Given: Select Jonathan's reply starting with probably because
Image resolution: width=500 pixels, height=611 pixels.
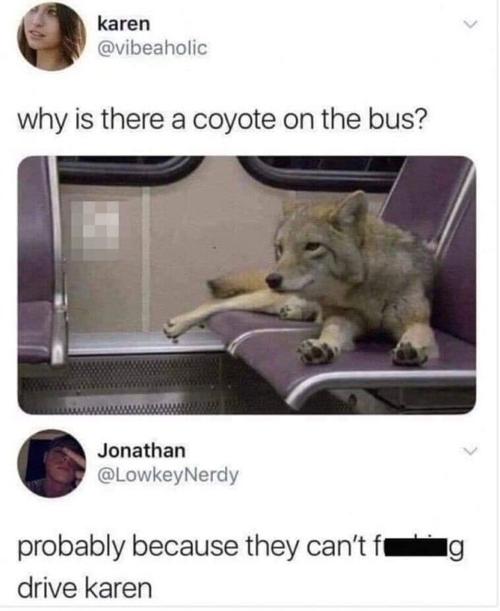Looking at the screenshot, I should [x=240, y=566].
